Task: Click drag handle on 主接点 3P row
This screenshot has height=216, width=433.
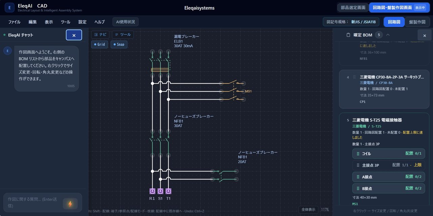Action: pos(358,165)
